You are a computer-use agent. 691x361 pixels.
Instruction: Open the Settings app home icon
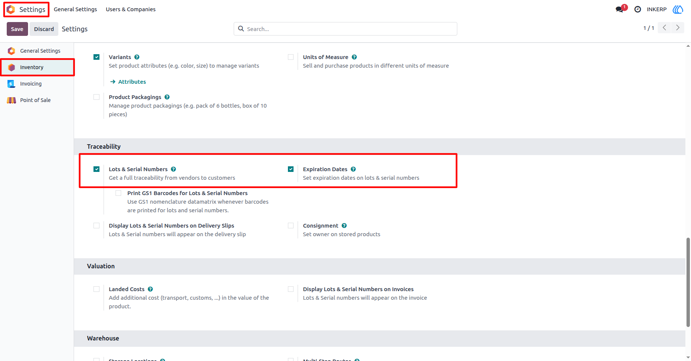[x=11, y=9]
